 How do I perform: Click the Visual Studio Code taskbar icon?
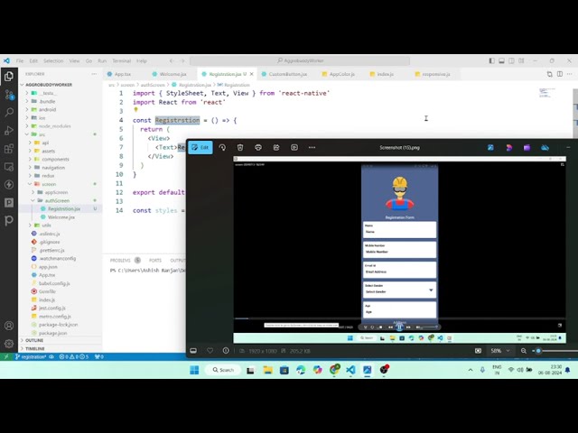point(350,370)
